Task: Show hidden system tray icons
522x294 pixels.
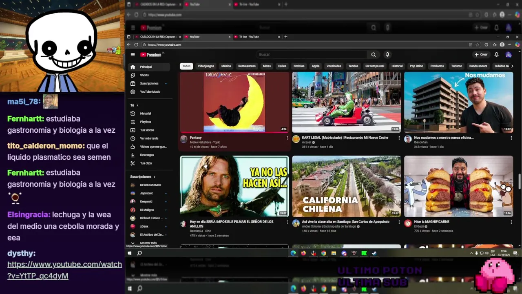Action: (472, 253)
